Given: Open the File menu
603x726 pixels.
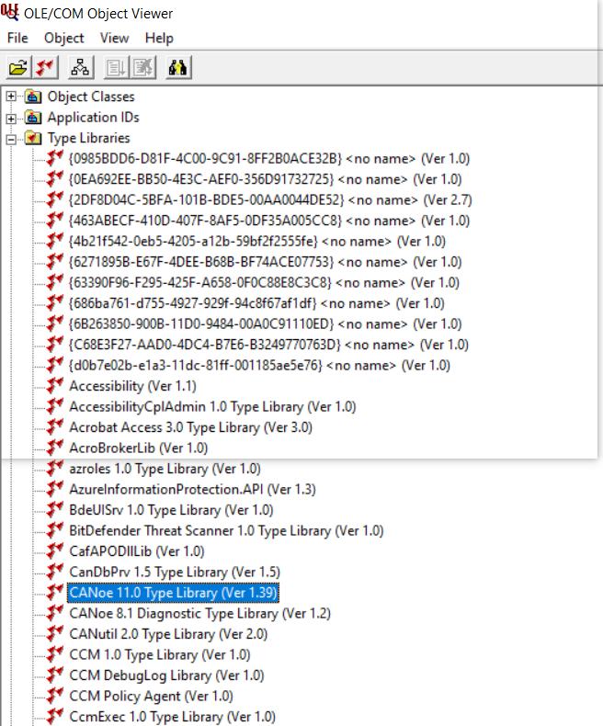Looking at the screenshot, I should tap(17, 38).
